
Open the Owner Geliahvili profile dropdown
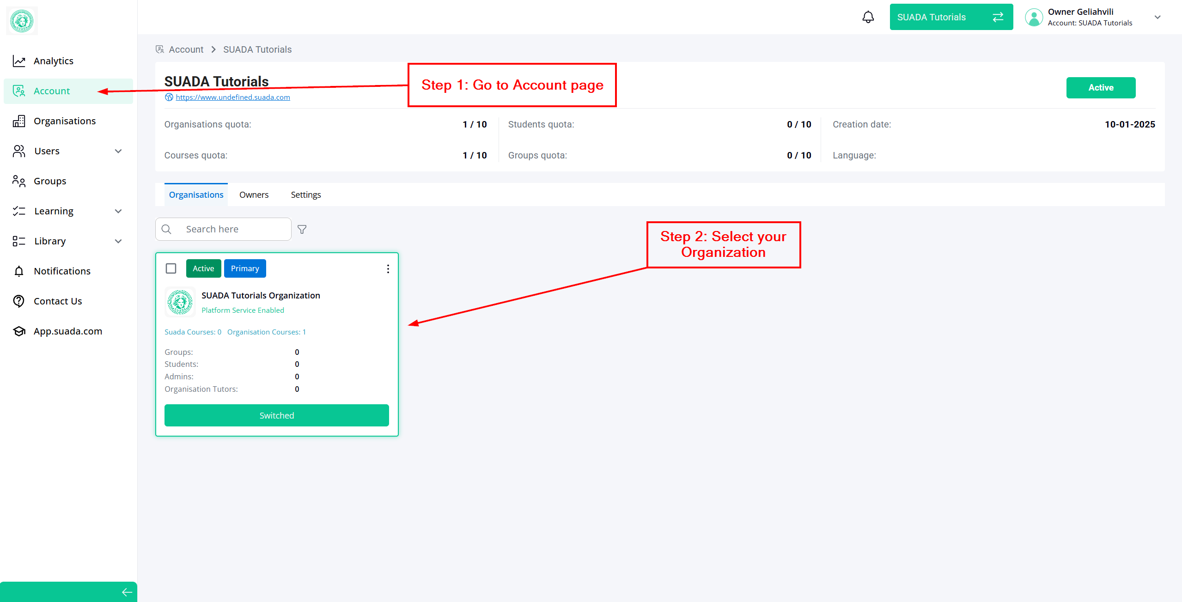click(x=1157, y=17)
